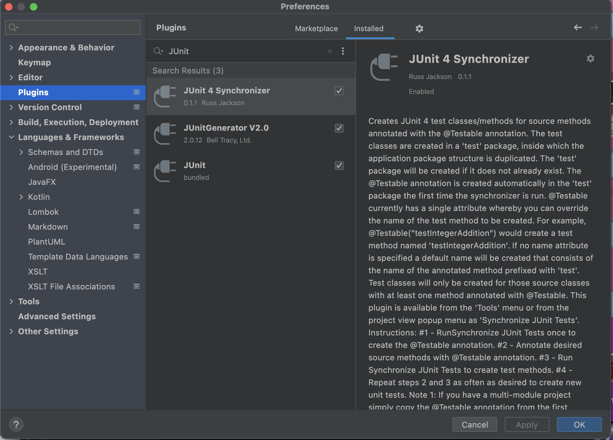
Task: Switch to the Marketplace tab
Action: pyautogui.click(x=316, y=28)
